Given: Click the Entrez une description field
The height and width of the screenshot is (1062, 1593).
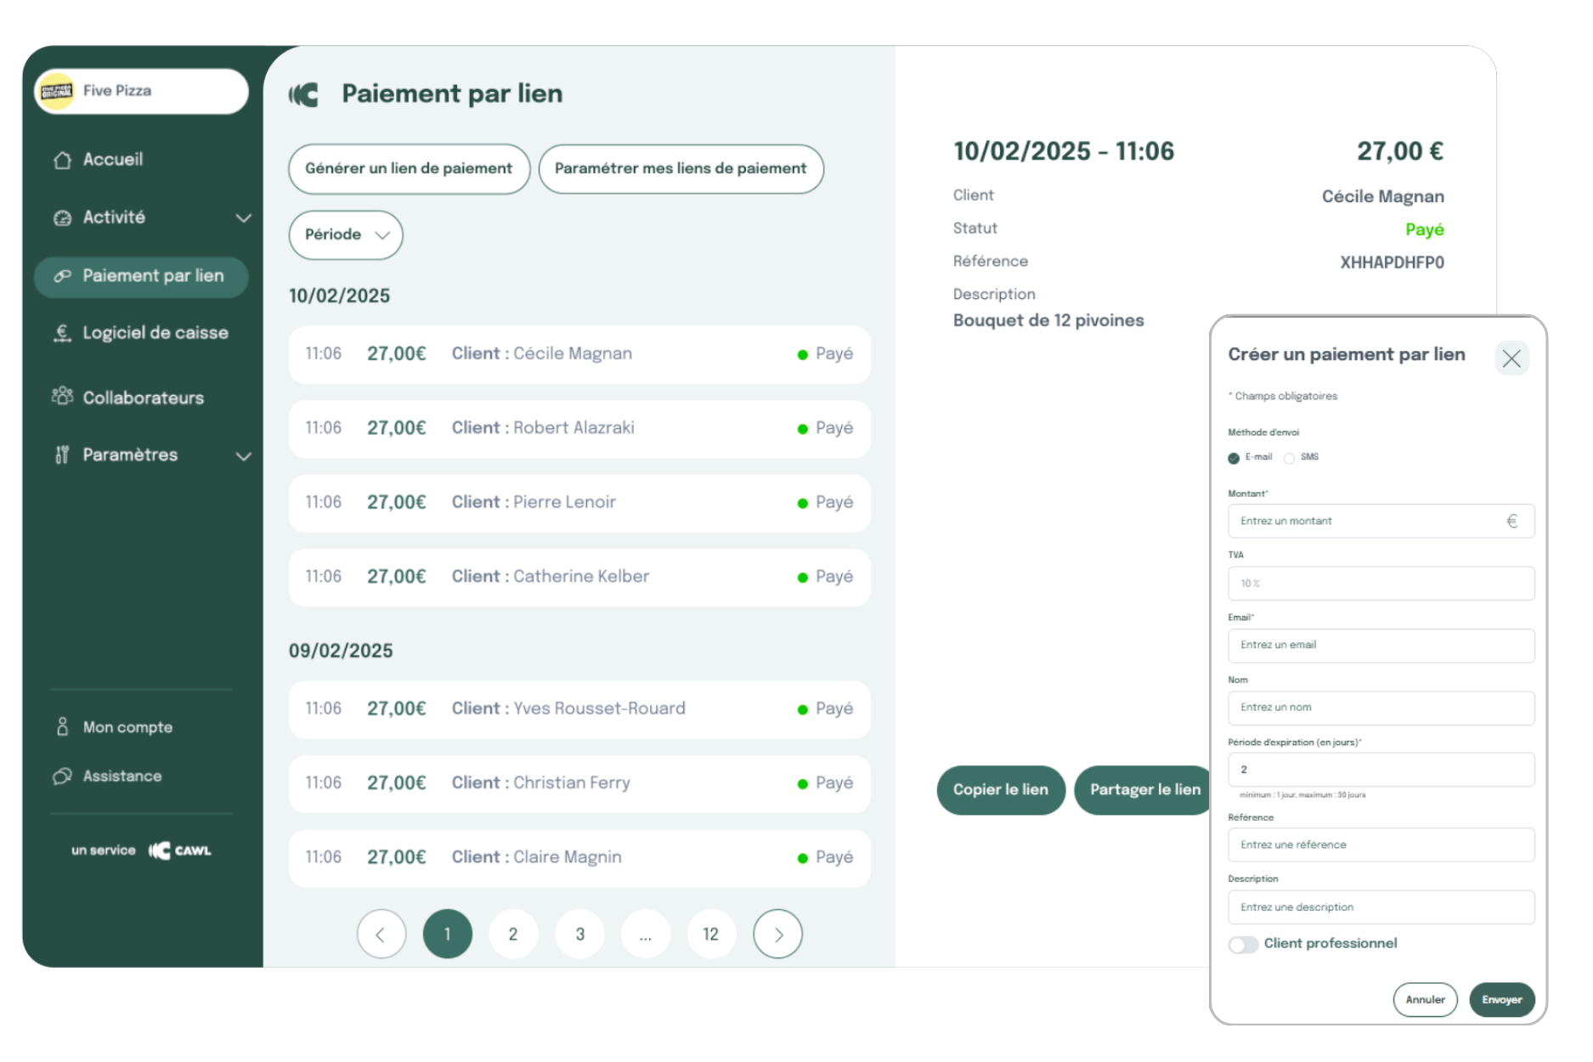Looking at the screenshot, I should 1381,907.
